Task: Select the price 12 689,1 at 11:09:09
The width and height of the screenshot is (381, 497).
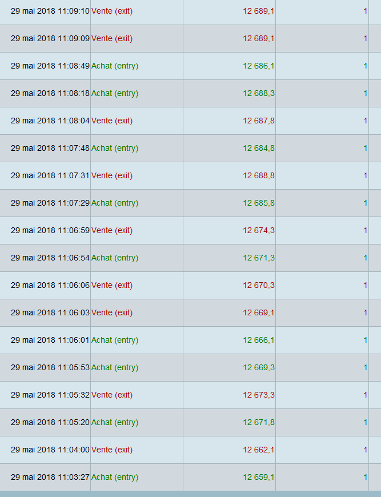Action: pyautogui.click(x=258, y=38)
